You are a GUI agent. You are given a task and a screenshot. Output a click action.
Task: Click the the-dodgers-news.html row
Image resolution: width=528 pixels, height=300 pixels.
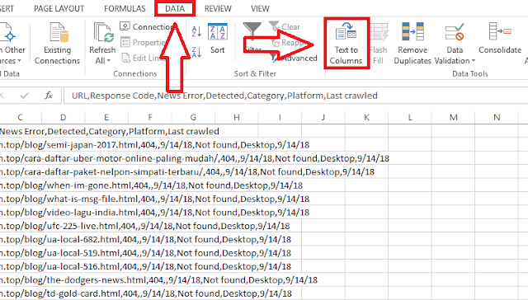coord(158,280)
